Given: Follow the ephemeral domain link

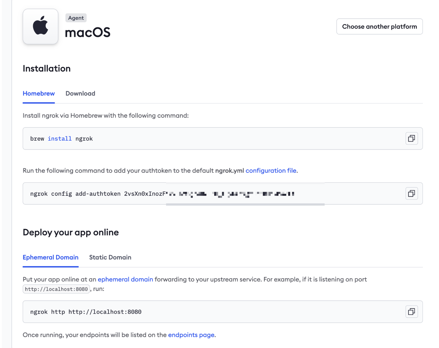Looking at the screenshot, I should 125,279.
